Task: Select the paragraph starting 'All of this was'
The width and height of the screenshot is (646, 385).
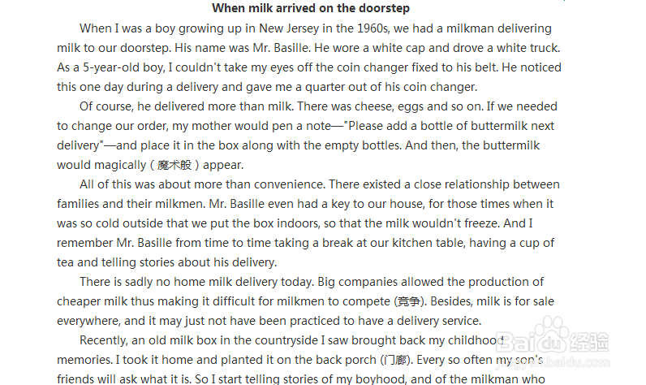Action: coord(308,223)
